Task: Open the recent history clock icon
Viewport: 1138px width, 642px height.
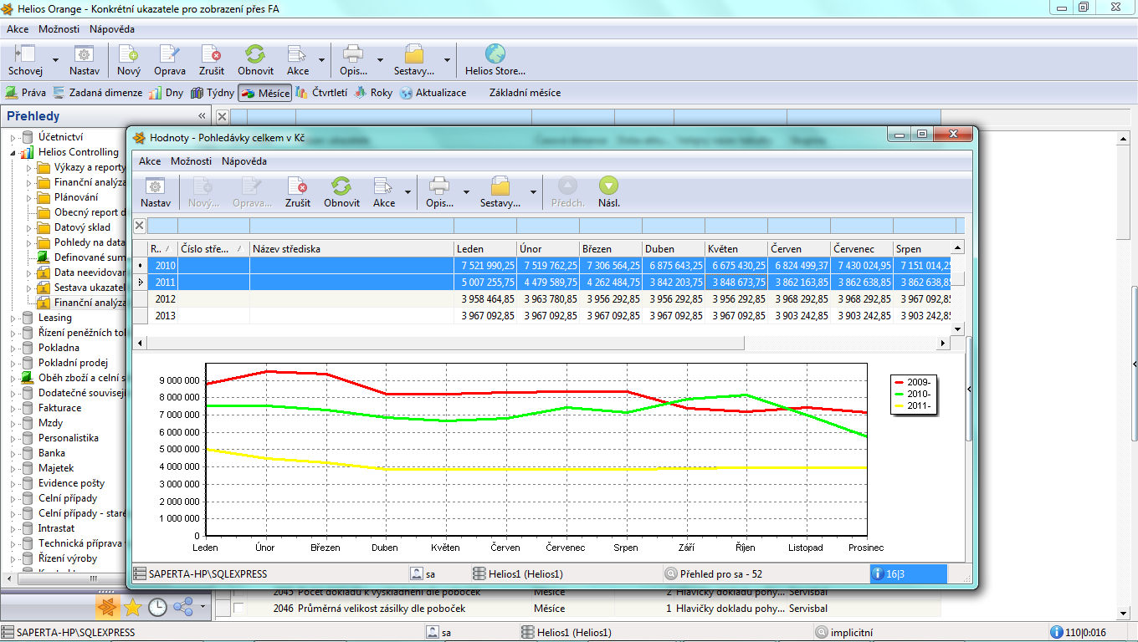Action: [x=157, y=607]
